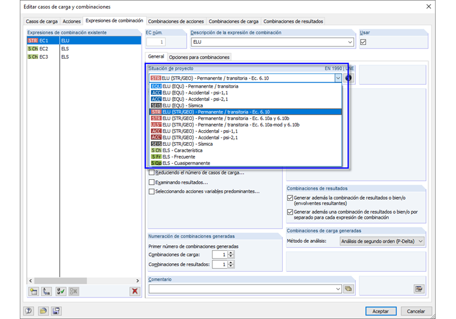
Task: Open the Combinaciones de resultados tab
Action: (293, 21)
